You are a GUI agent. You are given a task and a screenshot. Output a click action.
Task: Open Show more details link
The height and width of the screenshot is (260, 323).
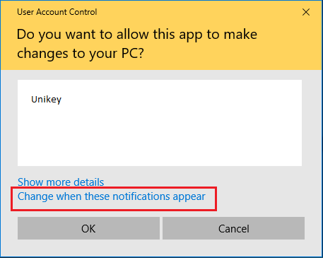tap(61, 182)
